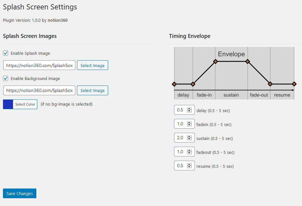Open the notion360 author link

point(57,20)
